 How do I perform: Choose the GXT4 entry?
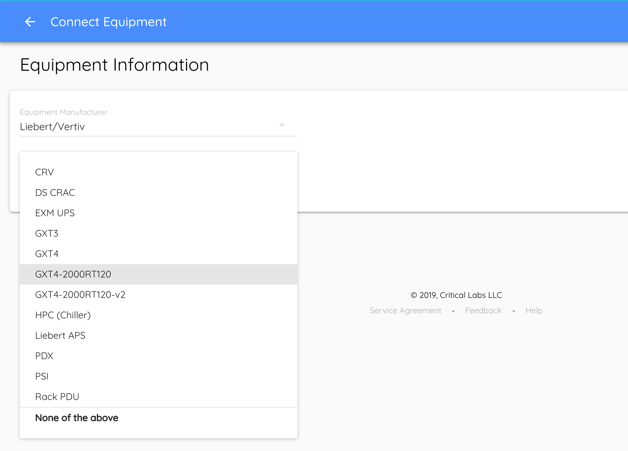coord(47,254)
